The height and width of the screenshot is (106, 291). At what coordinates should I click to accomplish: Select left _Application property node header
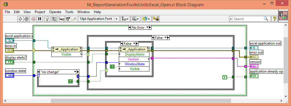[66, 49]
